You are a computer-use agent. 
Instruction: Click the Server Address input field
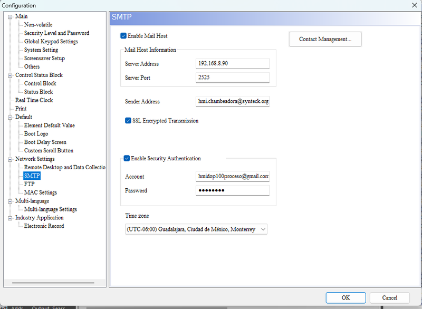coord(232,63)
